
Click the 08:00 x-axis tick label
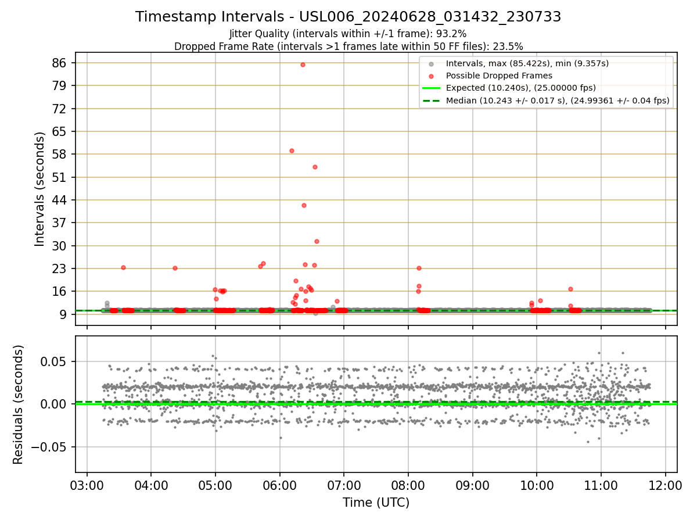point(408,484)
